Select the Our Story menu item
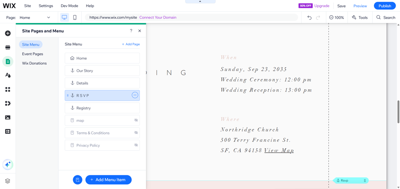The image size is (400, 189). coord(102,71)
